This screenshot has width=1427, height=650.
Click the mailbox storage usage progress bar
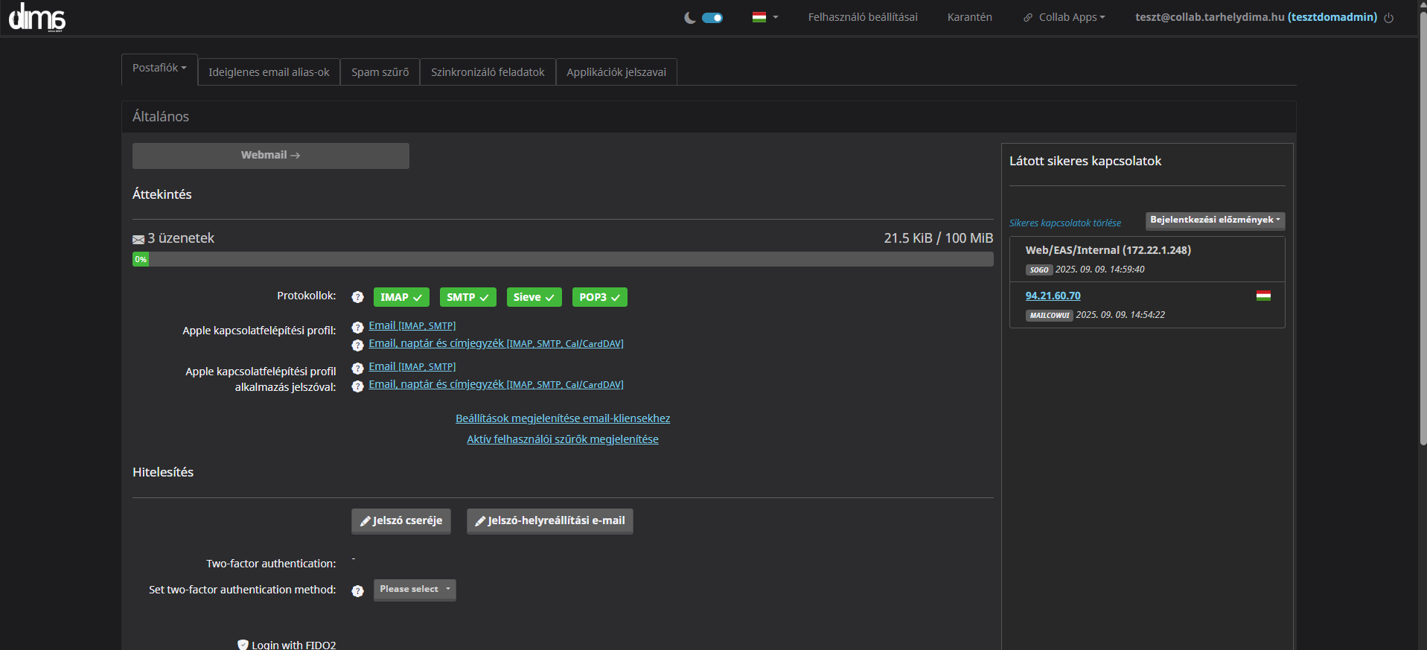tap(563, 259)
